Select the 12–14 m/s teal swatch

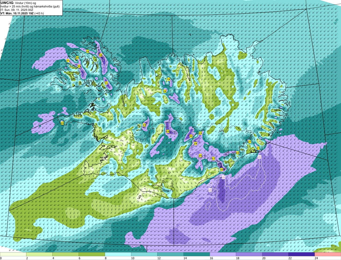coord(170,254)
